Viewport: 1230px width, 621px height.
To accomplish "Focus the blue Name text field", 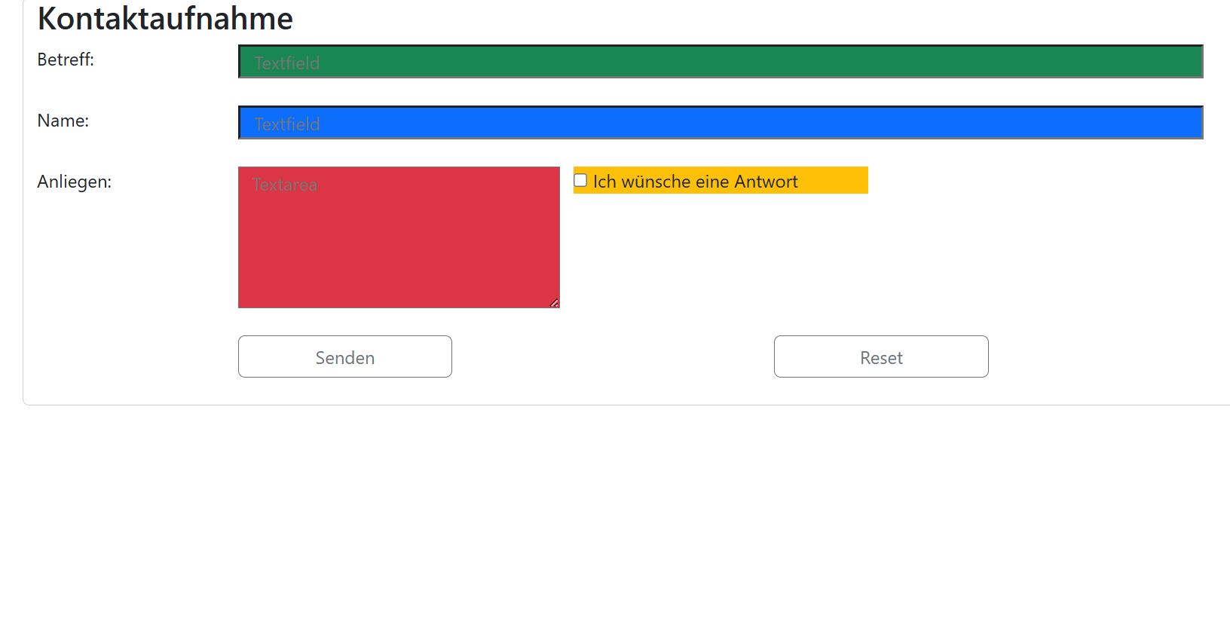I will pos(721,123).
